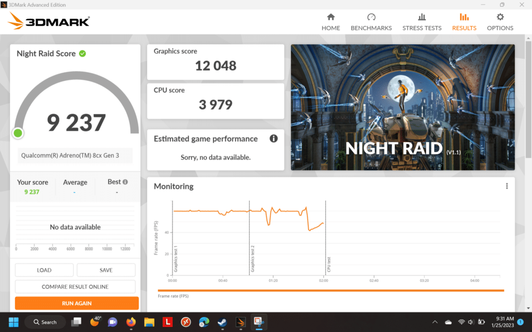Click the vertical scrollbar thumb of the results page
The height and width of the screenshot is (332, 532).
click(528, 99)
